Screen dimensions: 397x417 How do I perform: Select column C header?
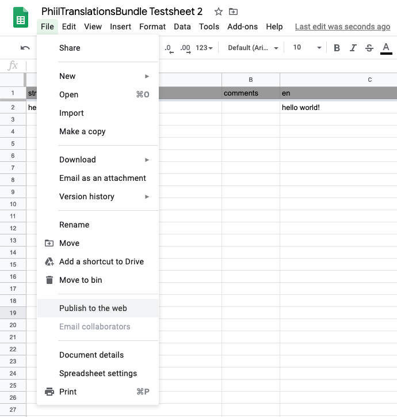[x=338, y=80]
